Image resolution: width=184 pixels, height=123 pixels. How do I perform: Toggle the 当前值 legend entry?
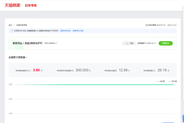point(161,81)
